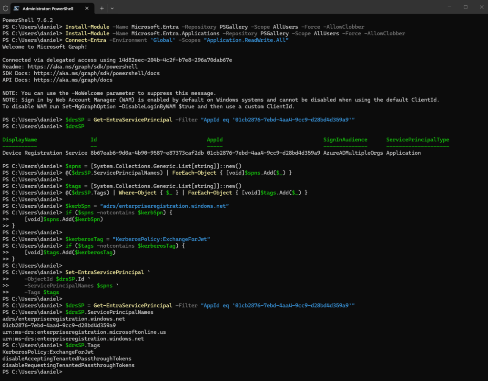Click the output line 'adrs/enterpriseregistration.windows.net'
This screenshot has width=488, height=381.
[64, 319]
